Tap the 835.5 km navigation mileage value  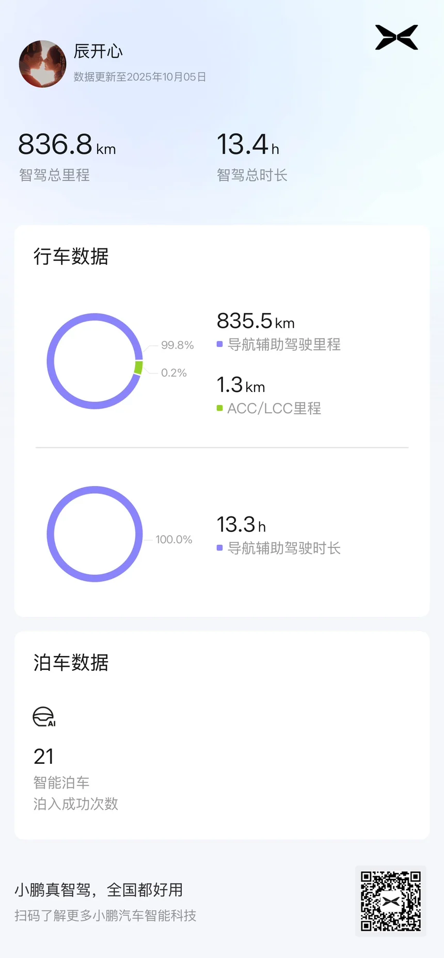pyautogui.click(x=256, y=321)
